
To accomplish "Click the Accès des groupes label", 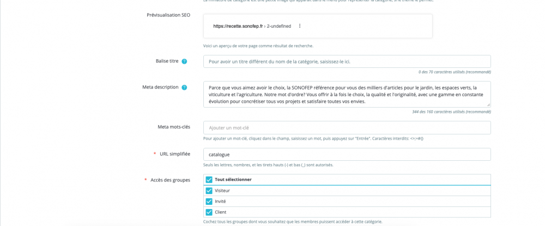I will 170,180.
